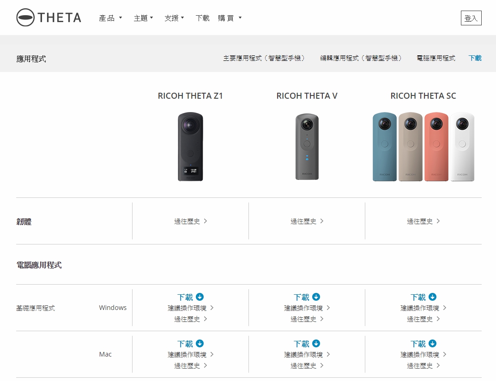Expand the 主題 dropdown menu
This screenshot has height=381, width=496.
(x=143, y=18)
